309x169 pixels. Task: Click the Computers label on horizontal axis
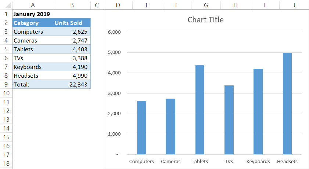(x=141, y=162)
